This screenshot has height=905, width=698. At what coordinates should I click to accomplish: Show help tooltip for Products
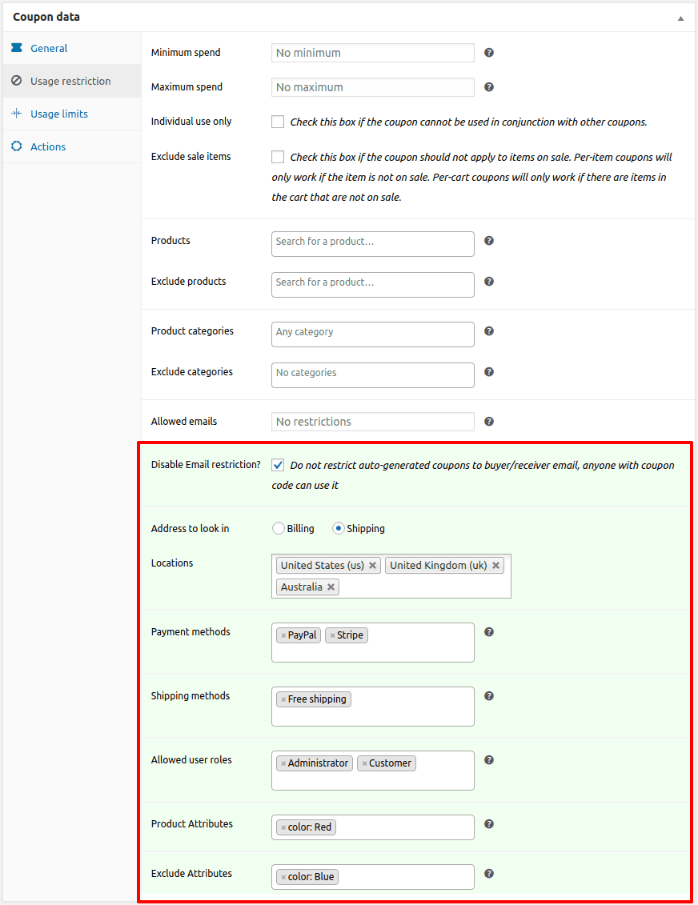click(x=489, y=241)
